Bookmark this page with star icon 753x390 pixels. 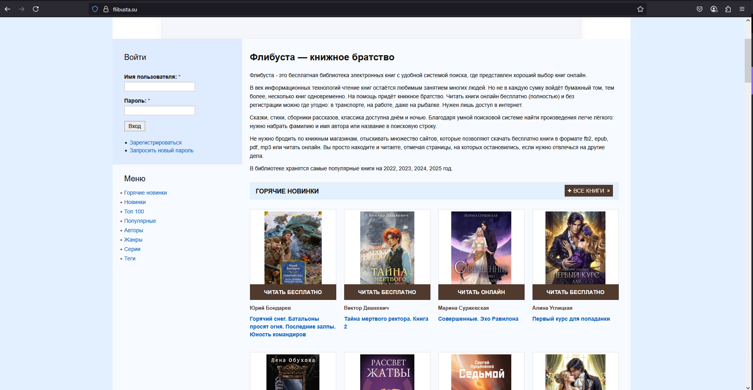tap(640, 9)
